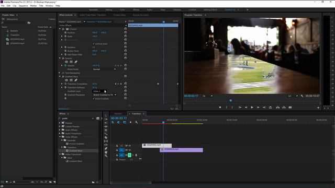The width and height of the screenshot is (335, 188).
Task: Open Gradient Placement Stretch Gradient dropdown
Action: 105,95
